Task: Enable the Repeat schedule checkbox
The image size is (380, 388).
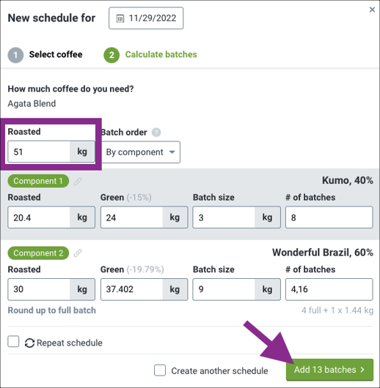Action: (13, 342)
